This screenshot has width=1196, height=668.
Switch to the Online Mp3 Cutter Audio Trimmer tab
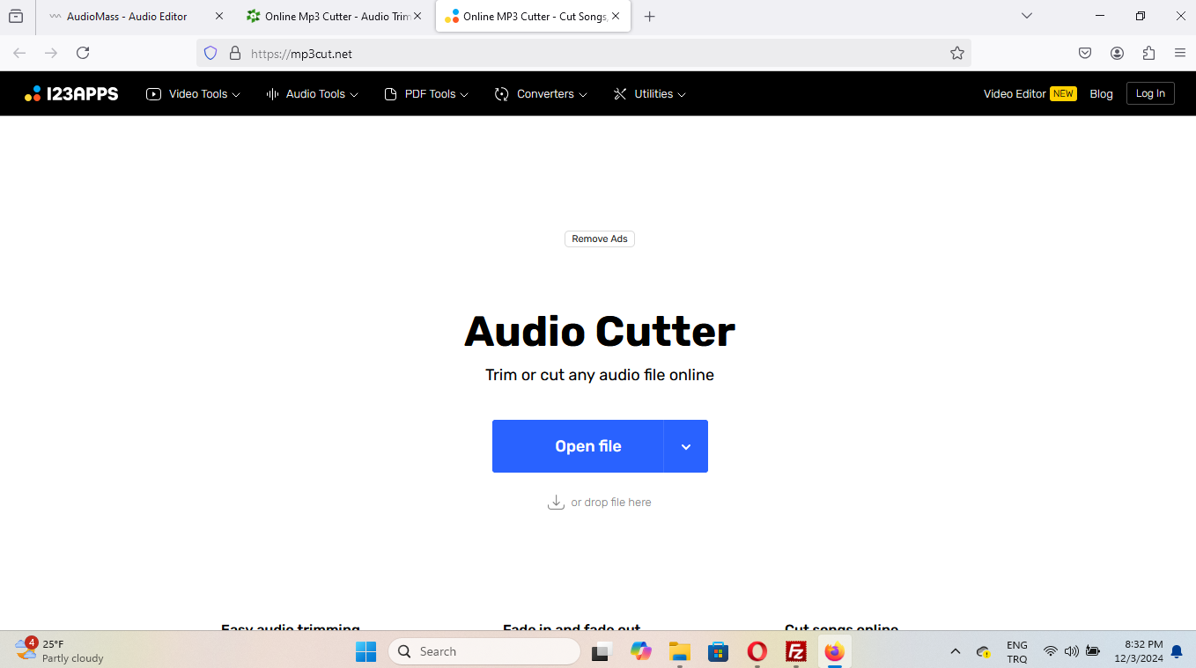point(326,17)
